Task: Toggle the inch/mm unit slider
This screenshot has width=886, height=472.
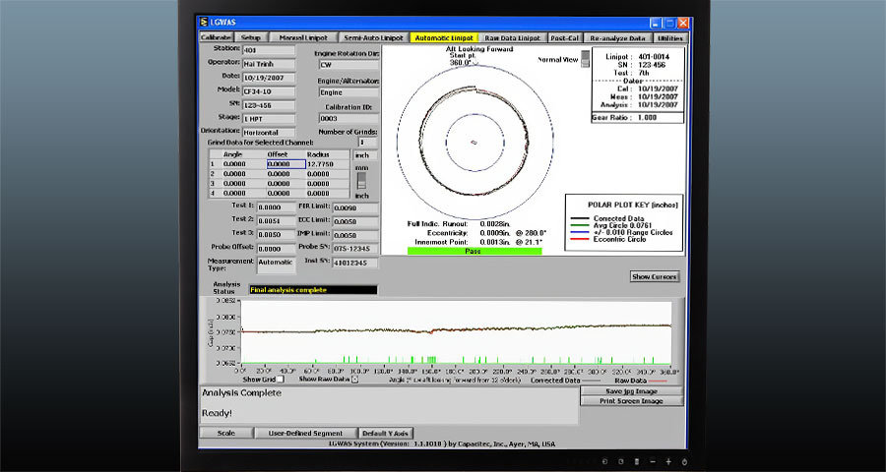Action: coord(361,181)
